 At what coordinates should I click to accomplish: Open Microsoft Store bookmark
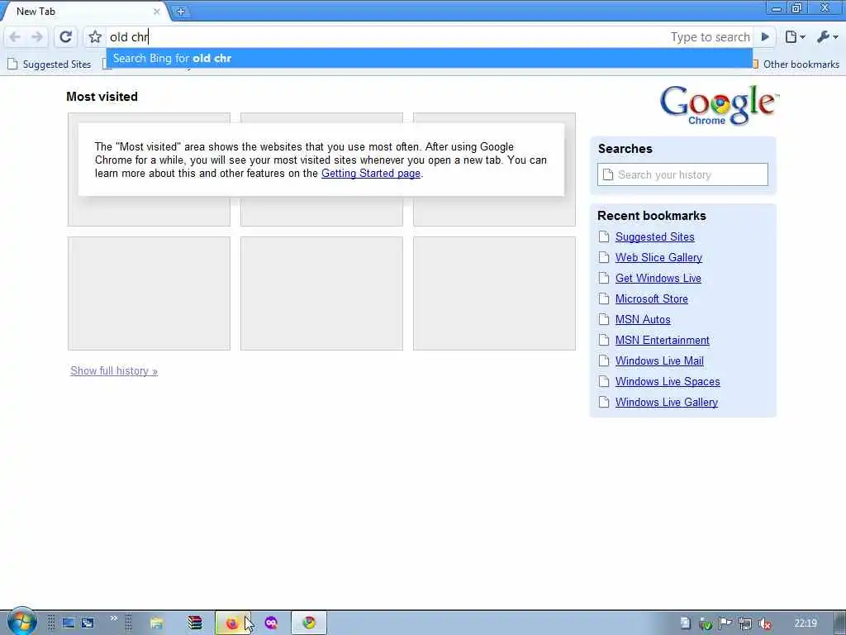pyautogui.click(x=651, y=298)
